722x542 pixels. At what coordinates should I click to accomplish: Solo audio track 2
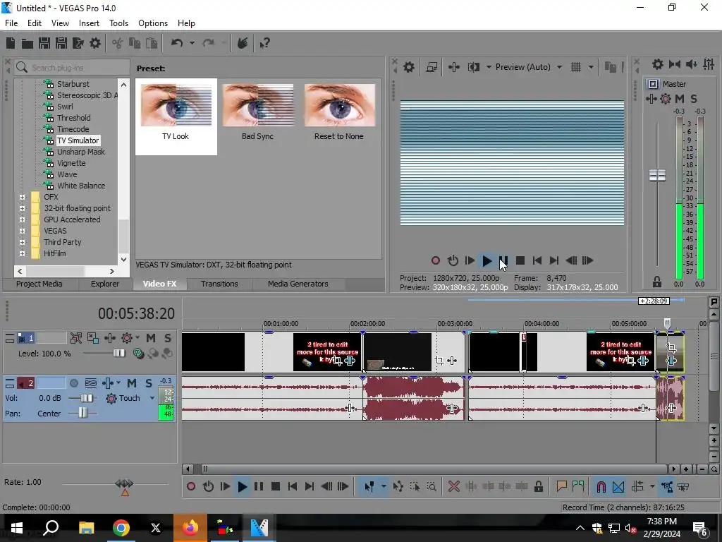tap(149, 383)
